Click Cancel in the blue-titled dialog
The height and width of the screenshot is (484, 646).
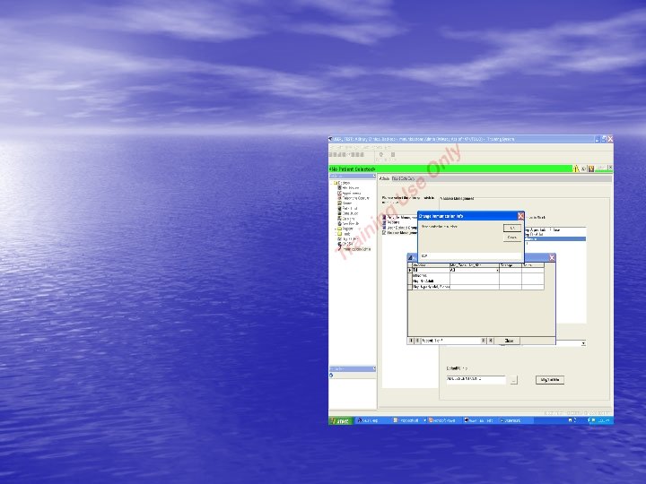pyautogui.click(x=512, y=238)
